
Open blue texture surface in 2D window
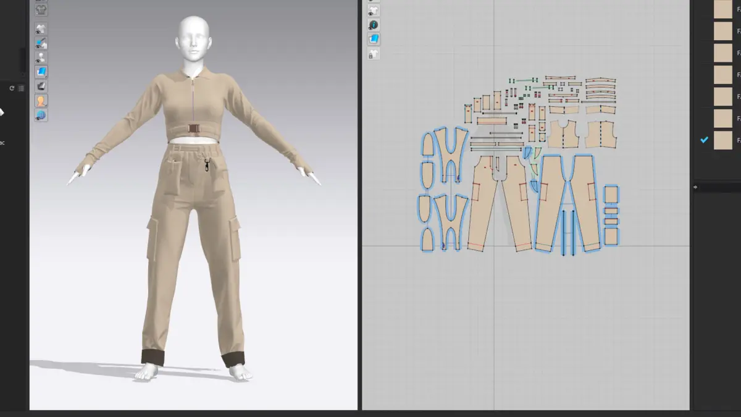[x=374, y=39]
